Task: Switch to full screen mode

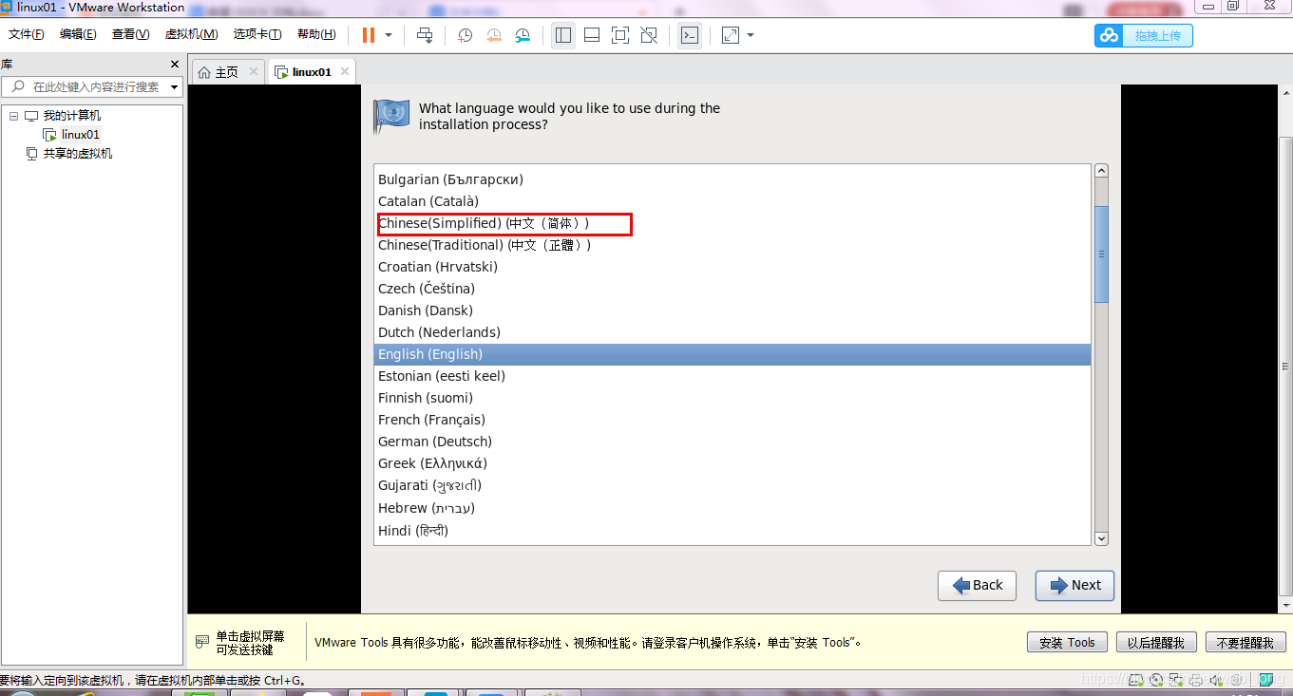Action: coord(620,35)
